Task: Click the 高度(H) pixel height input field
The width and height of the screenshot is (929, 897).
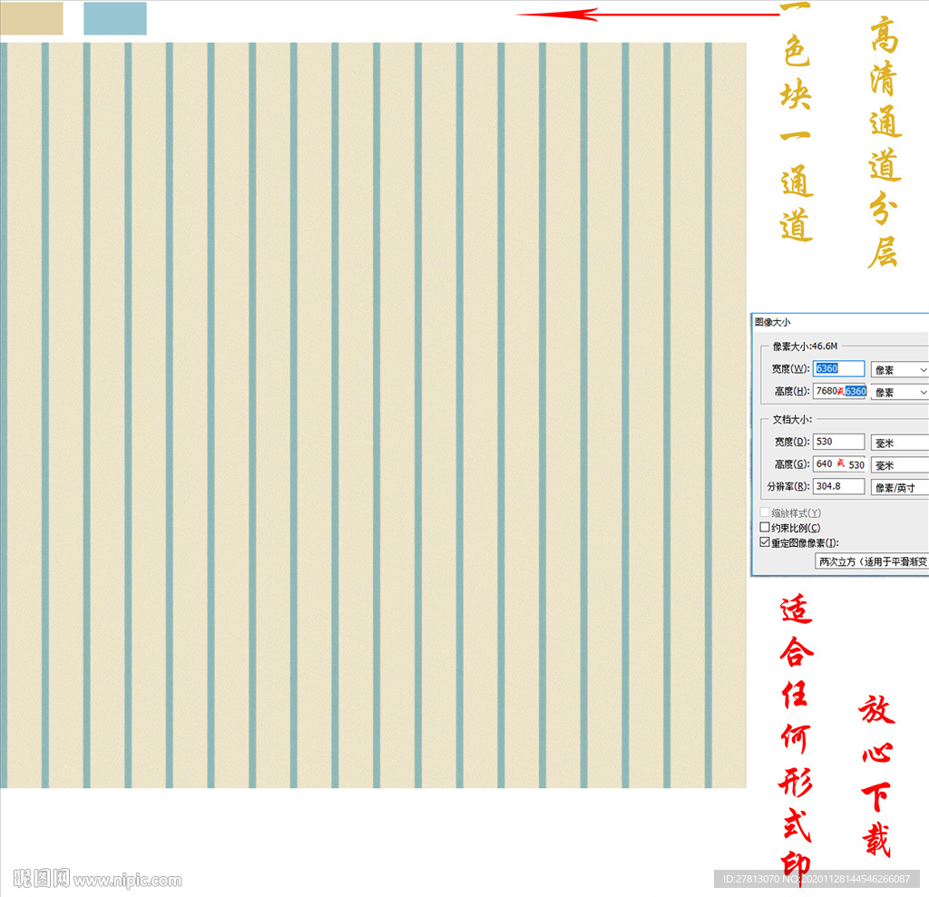Action: (839, 391)
